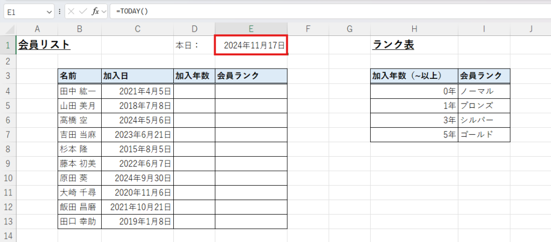Viewport: 551px width, 242px height.
Task: Click the join date 2015年8月5日 cell
Action: click(137, 149)
